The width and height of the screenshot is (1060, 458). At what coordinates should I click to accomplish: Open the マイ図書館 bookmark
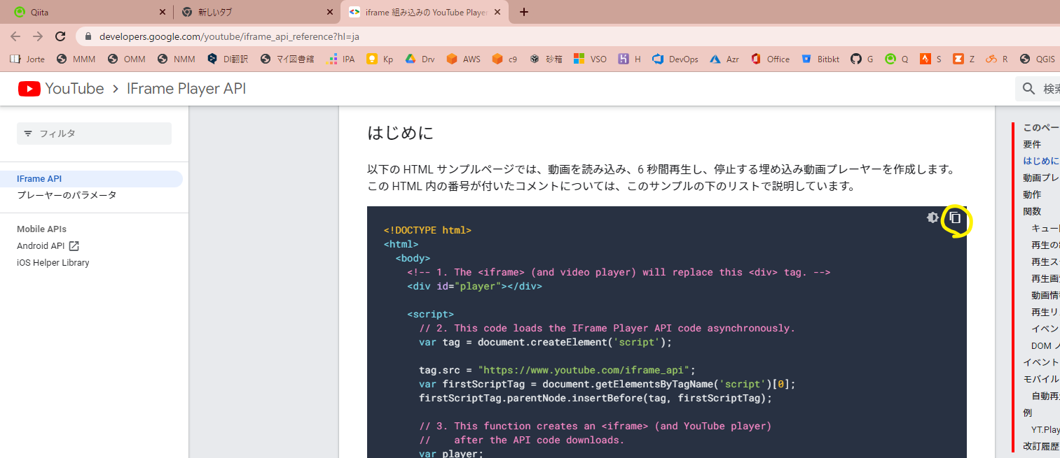coord(287,59)
